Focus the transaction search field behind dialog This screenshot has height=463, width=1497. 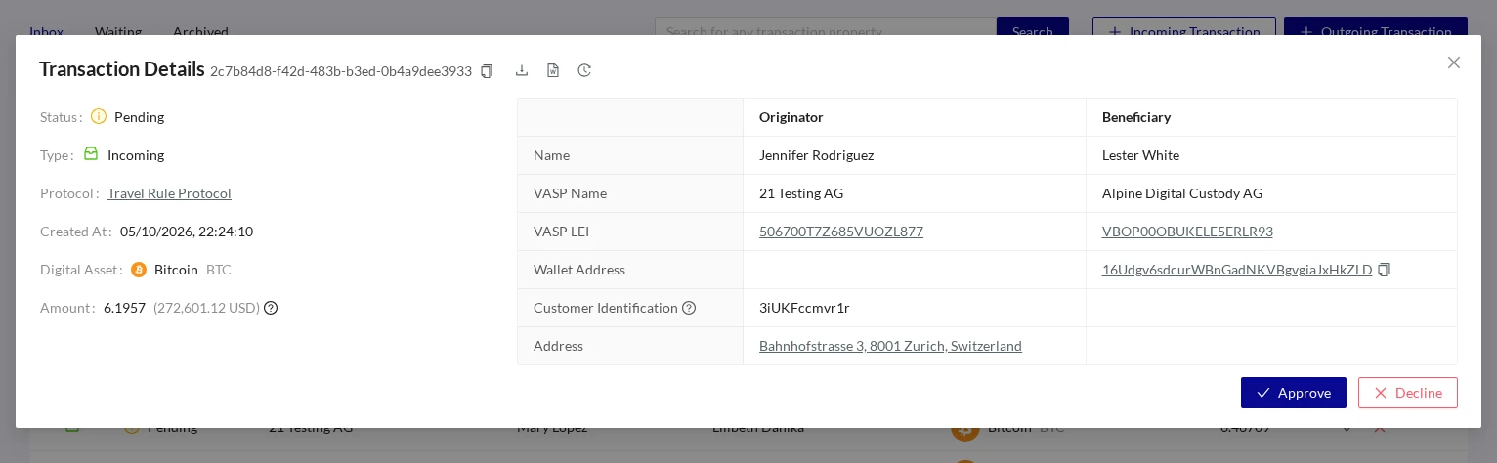pyautogui.click(x=826, y=26)
